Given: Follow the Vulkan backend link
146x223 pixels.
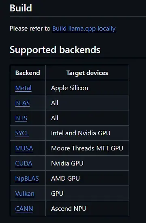Looking at the screenshot, I should tap(25, 194).
